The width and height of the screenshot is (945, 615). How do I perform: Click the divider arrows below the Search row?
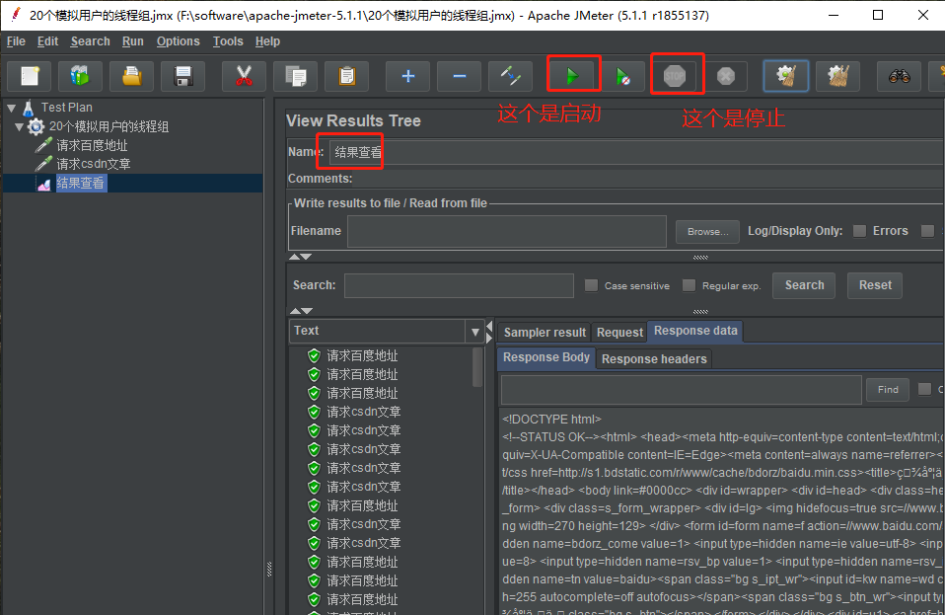(x=301, y=311)
